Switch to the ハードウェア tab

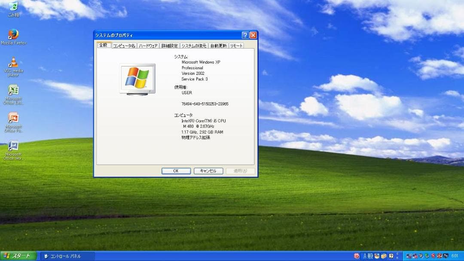(x=147, y=45)
